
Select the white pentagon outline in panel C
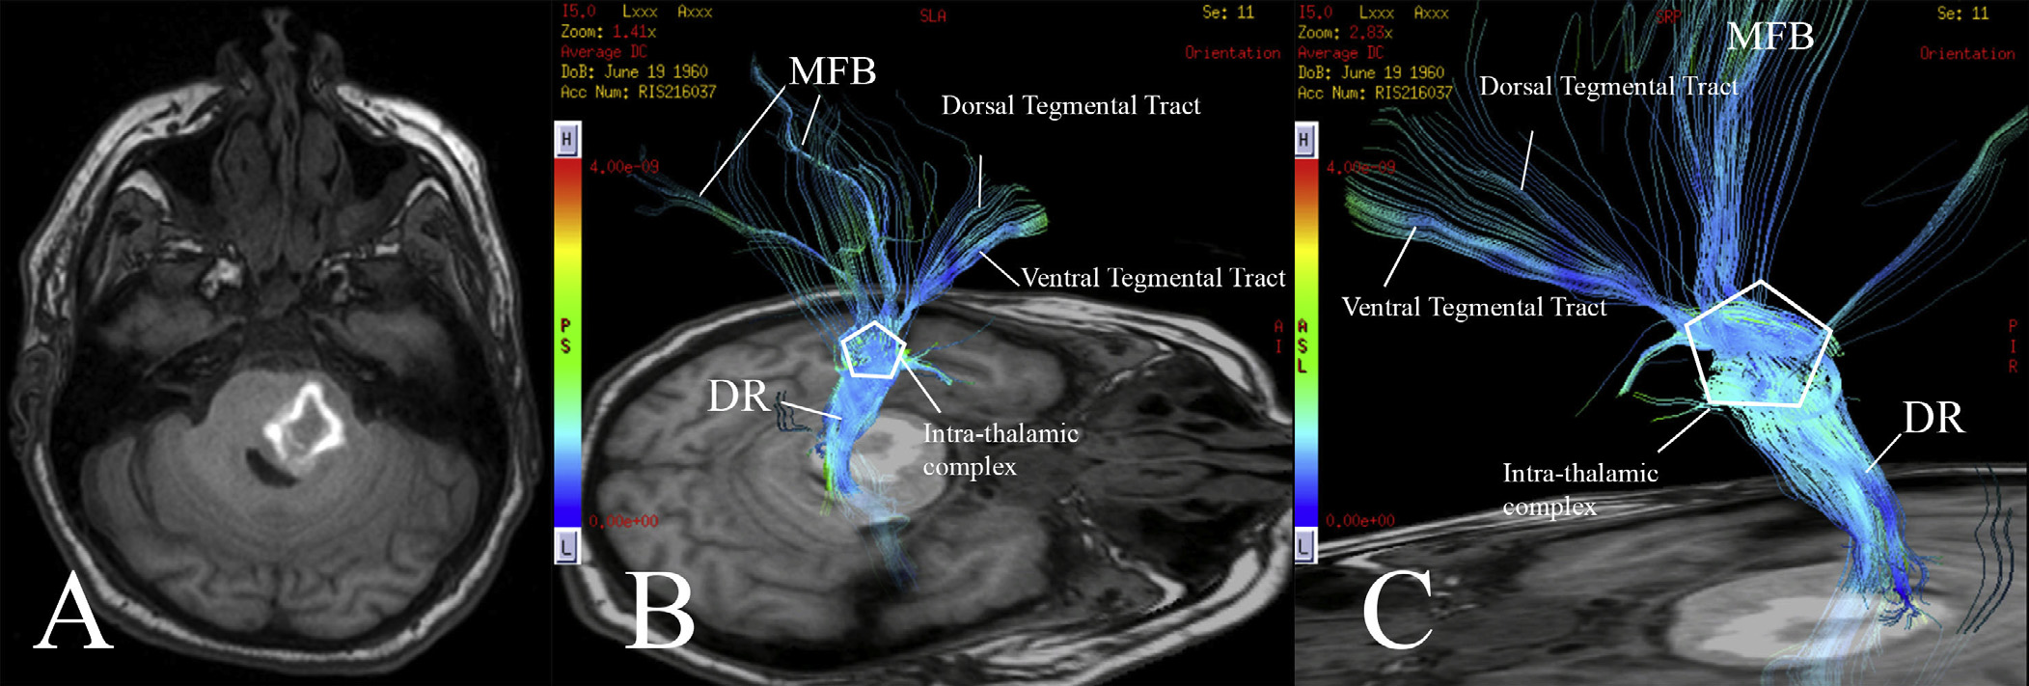point(1758,345)
